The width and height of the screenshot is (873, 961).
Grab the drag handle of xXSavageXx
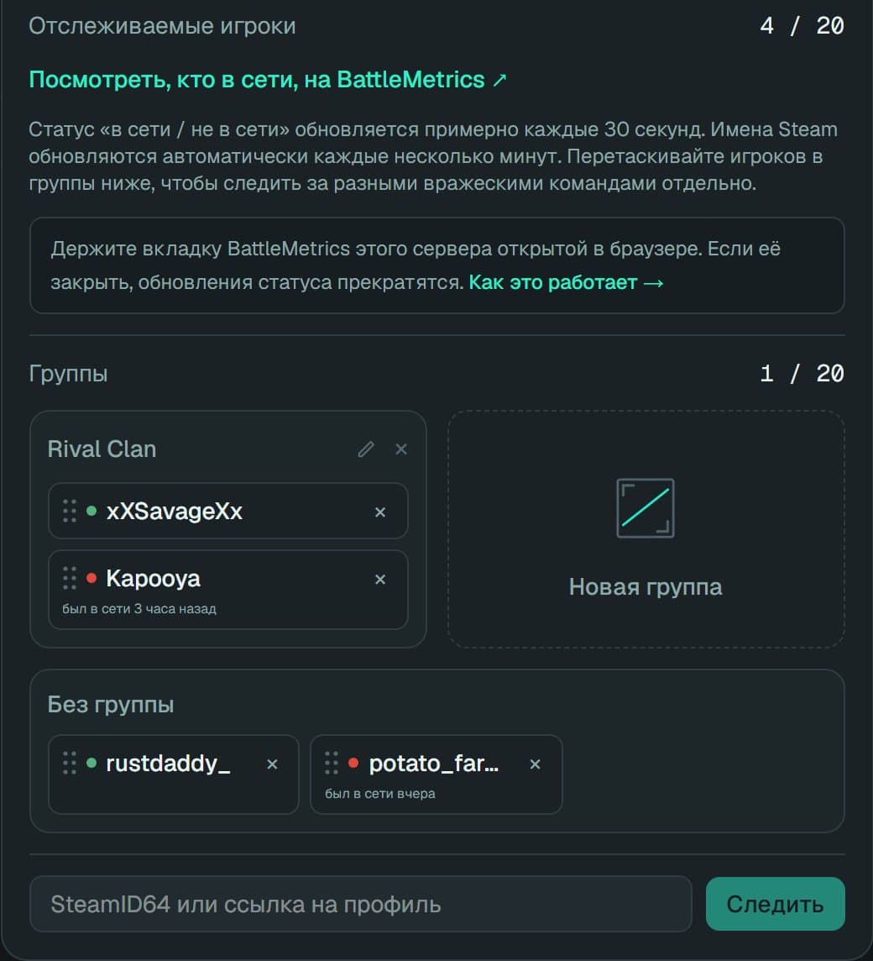[x=70, y=511]
